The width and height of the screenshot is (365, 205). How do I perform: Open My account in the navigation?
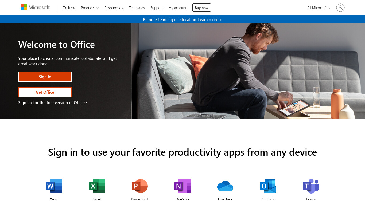coord(177,8)
